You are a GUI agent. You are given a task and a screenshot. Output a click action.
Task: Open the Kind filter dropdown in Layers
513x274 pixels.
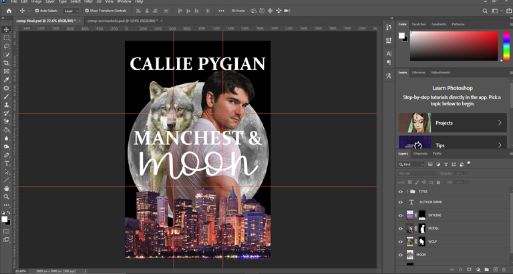click(x=411, y=164)
